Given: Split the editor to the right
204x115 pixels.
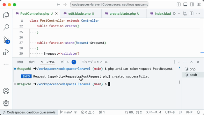Looking at the screenshot, I should click(192, 13).
